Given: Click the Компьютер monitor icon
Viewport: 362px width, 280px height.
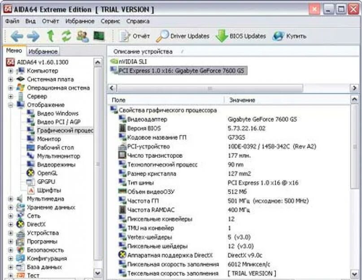Looking at the screenshot, I should click(21, 71).
